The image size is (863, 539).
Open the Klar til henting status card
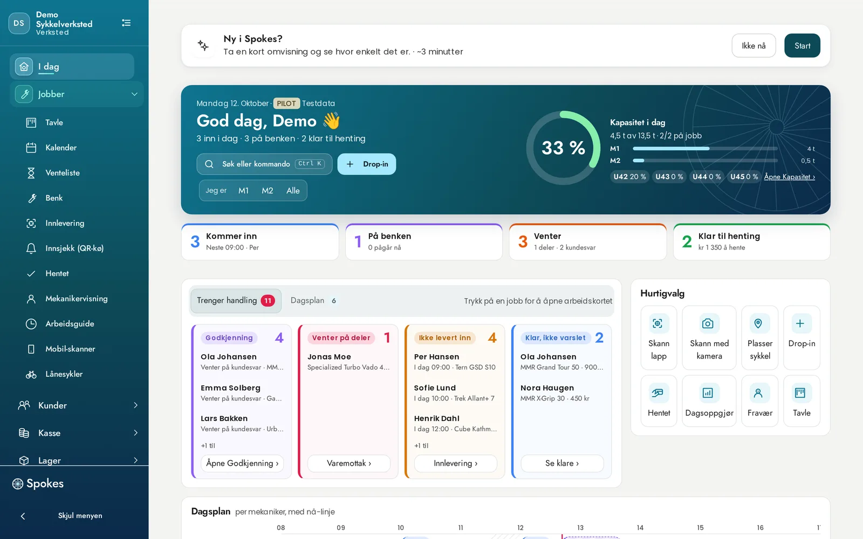[x=751, y=242]
